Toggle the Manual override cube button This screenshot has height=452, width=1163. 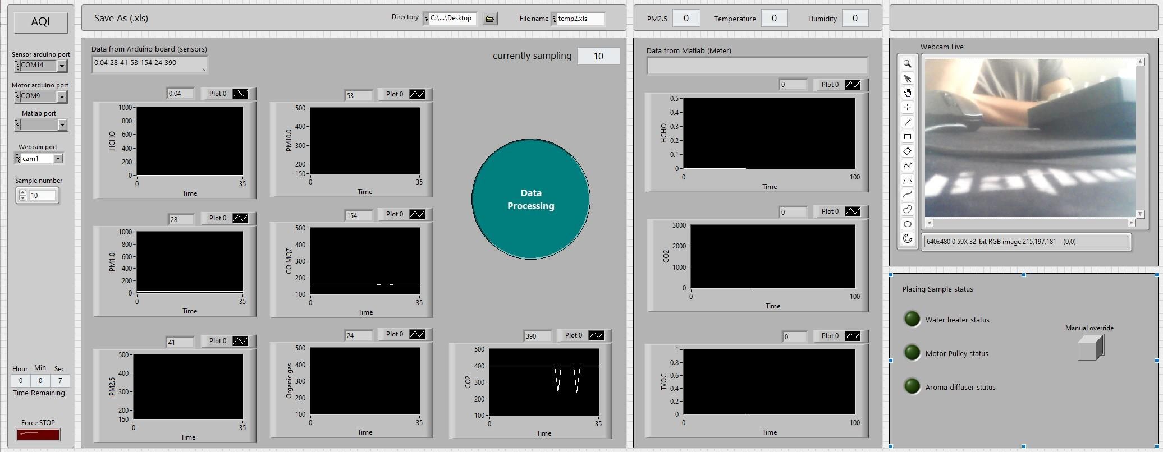pos(1091,348)
